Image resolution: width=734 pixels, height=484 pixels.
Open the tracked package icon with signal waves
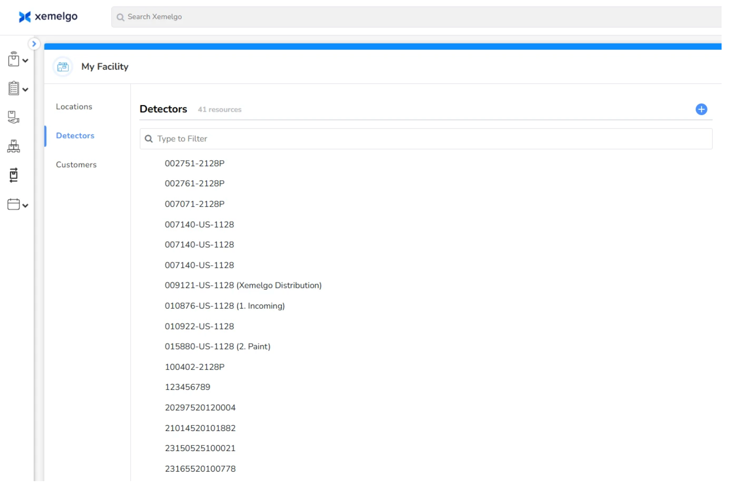click(13, 59)
